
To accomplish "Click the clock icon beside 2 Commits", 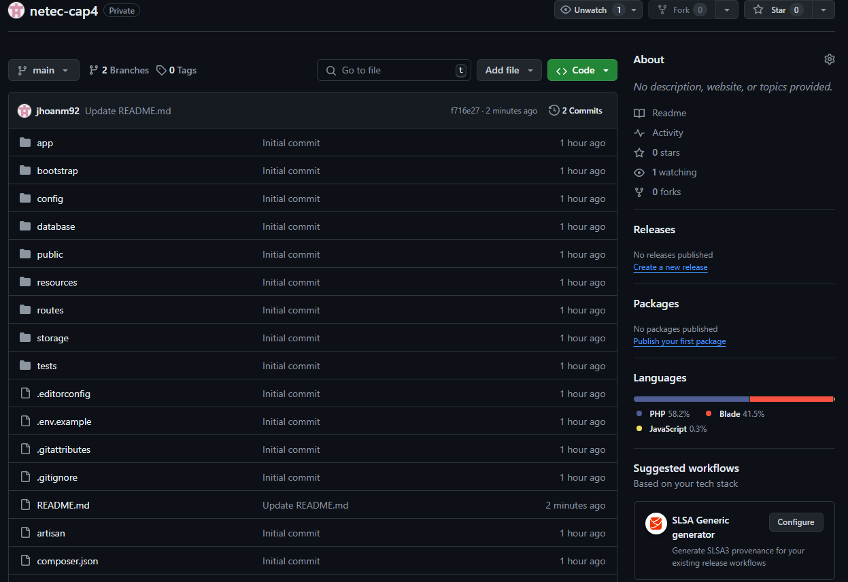I will [x=554, y=110].
